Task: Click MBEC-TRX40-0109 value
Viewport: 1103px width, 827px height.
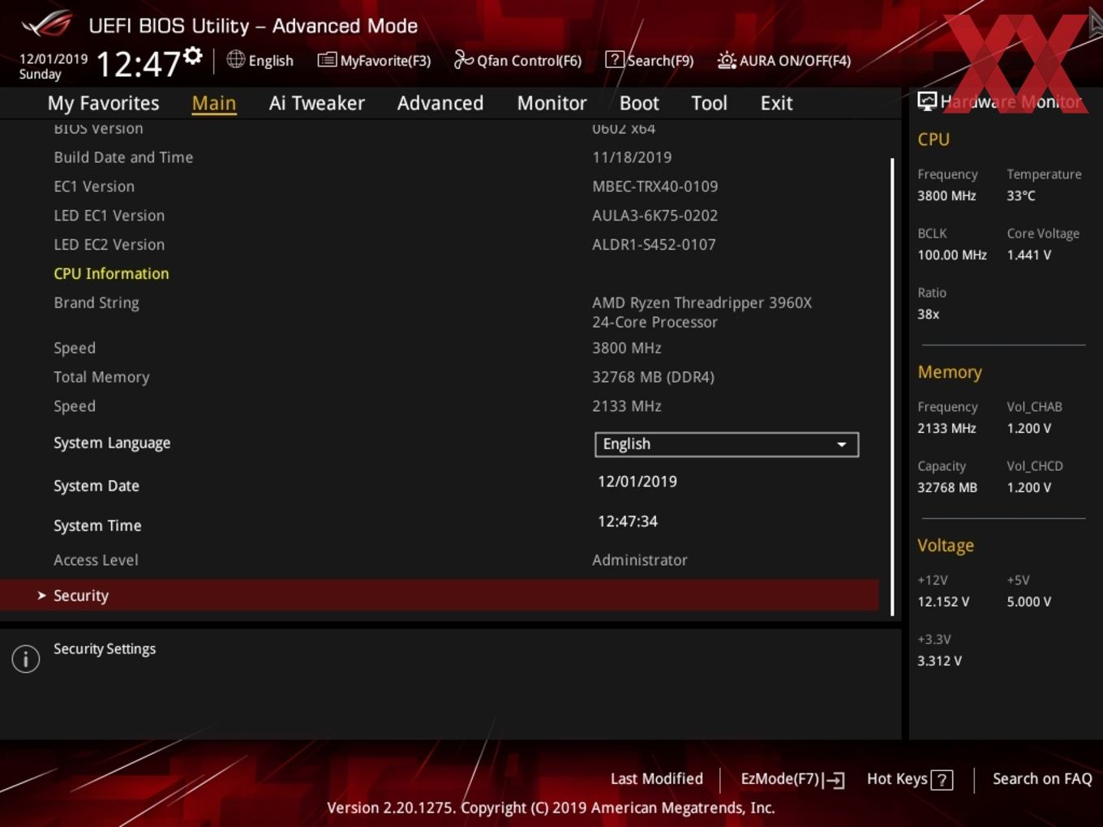Action: [655, 186]
